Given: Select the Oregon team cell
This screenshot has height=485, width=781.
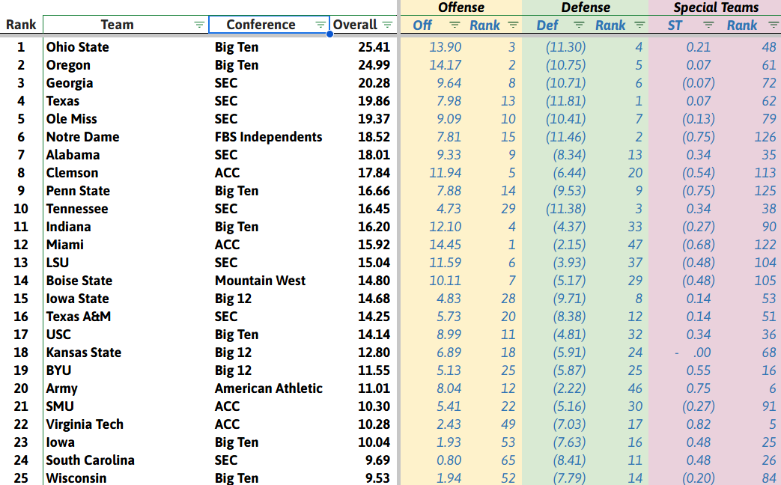Looking at the screenshot, I should click(x=68, y=65).
